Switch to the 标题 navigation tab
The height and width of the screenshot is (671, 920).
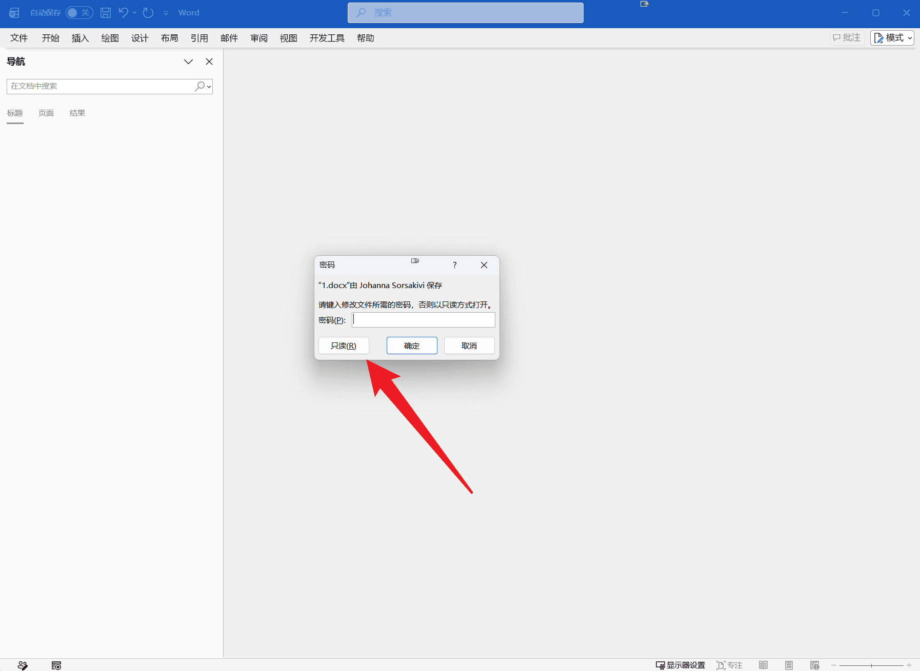15,113
